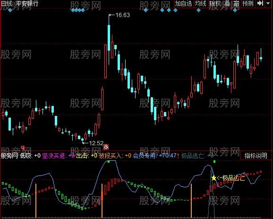273x219 pixels.
Task: Open the toolbar dropdown triangle at top right
Action: pos(268,3)
